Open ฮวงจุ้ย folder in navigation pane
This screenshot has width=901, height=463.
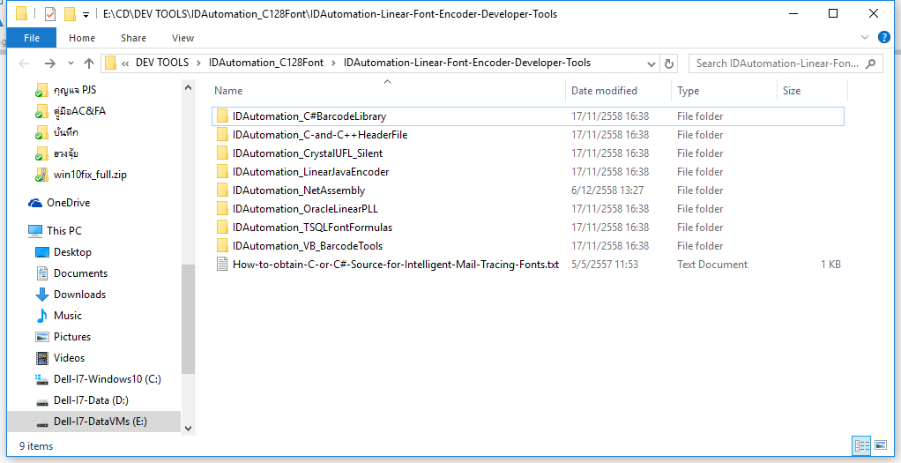(x=65, y=153)
